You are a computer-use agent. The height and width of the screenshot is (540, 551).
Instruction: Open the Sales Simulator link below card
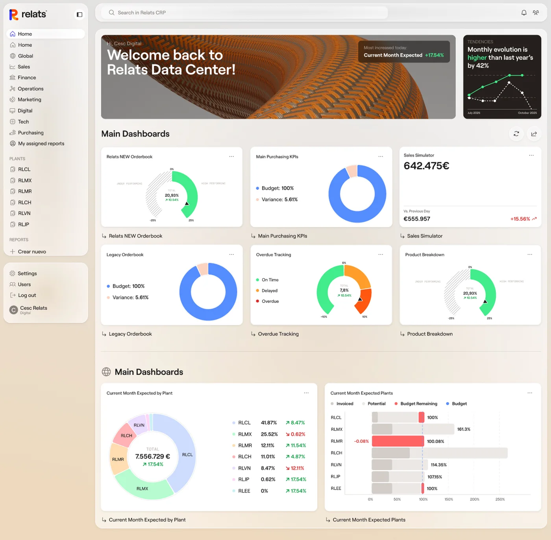tap(425, 236)
